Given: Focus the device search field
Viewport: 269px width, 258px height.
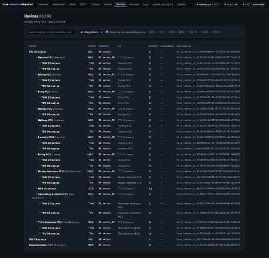Looking at the screenshot, I should click(x=52, y=32).
